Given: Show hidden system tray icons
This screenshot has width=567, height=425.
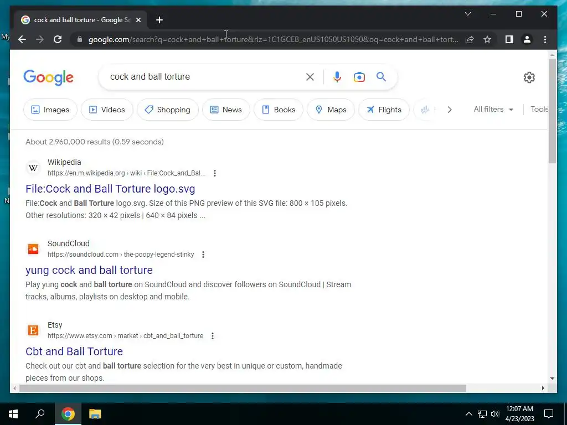Looking at the screenshot, I should [468, 414].
